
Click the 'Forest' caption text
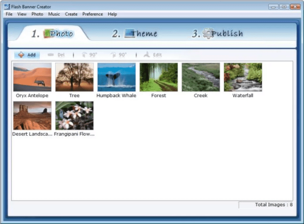pos(158,95)
